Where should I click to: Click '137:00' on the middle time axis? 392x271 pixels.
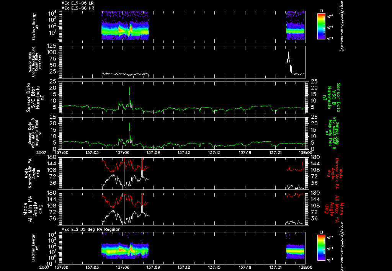point(62,152)
